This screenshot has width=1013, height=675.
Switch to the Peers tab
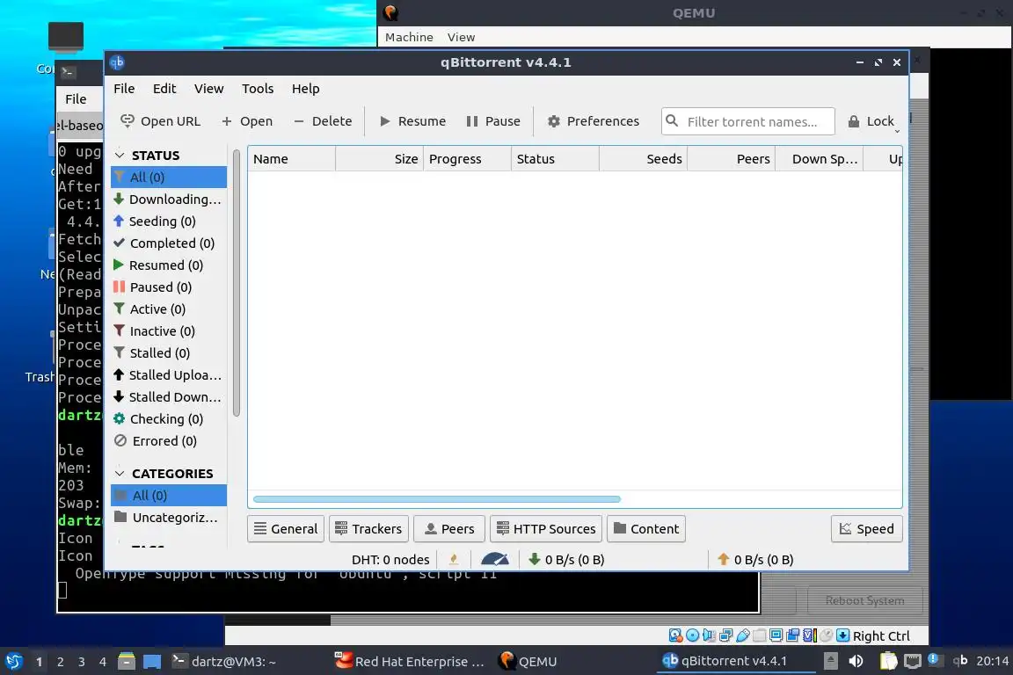coord(449,528)
